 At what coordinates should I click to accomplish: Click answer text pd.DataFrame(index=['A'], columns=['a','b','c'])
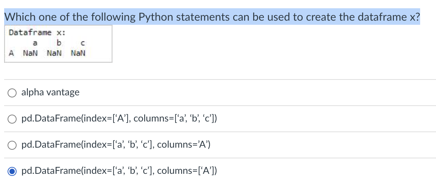click(x=119, y=119)
